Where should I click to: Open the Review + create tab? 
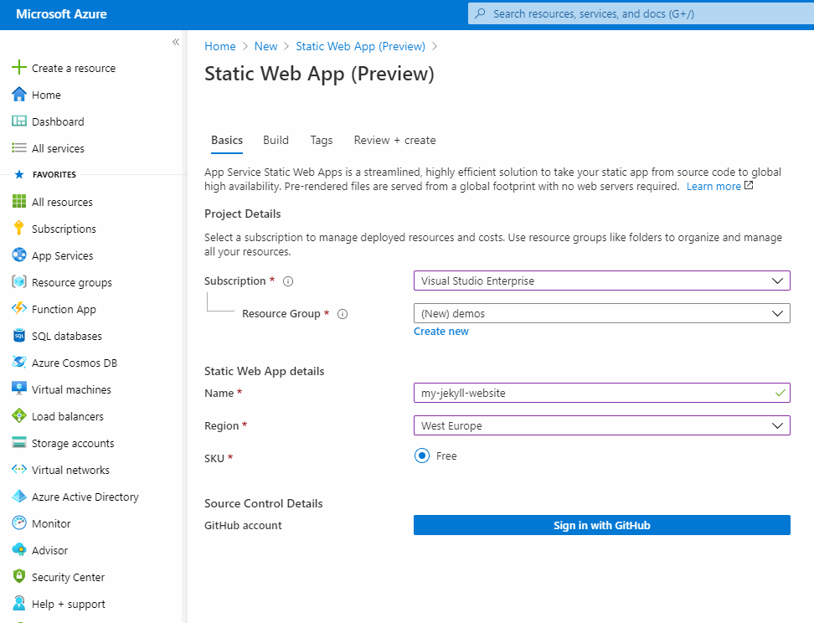coord(394,141)
